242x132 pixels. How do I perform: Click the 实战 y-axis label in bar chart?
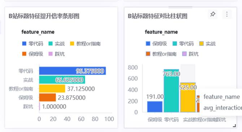coord(28,80)
